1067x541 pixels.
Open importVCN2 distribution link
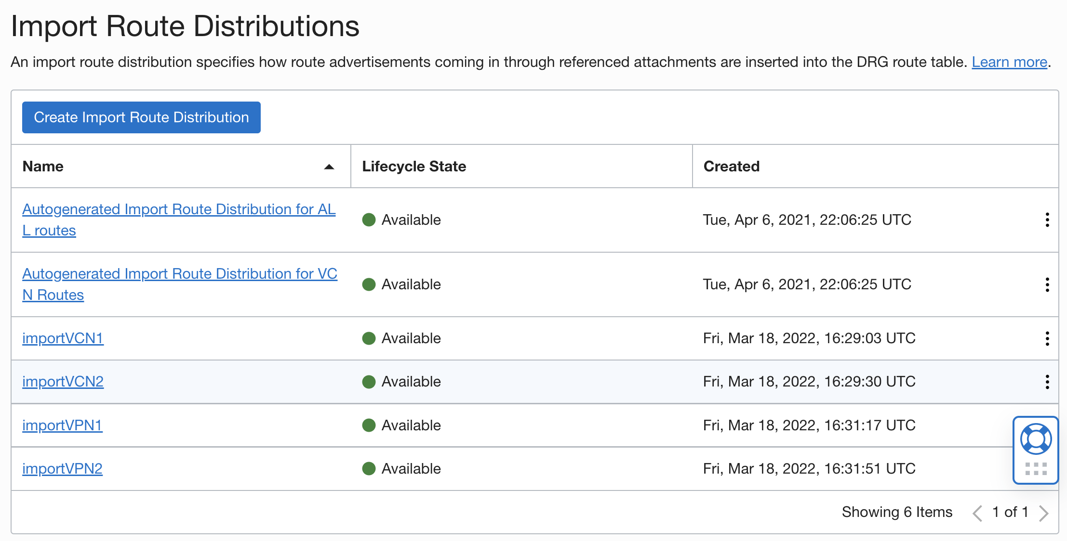(63, 382)
